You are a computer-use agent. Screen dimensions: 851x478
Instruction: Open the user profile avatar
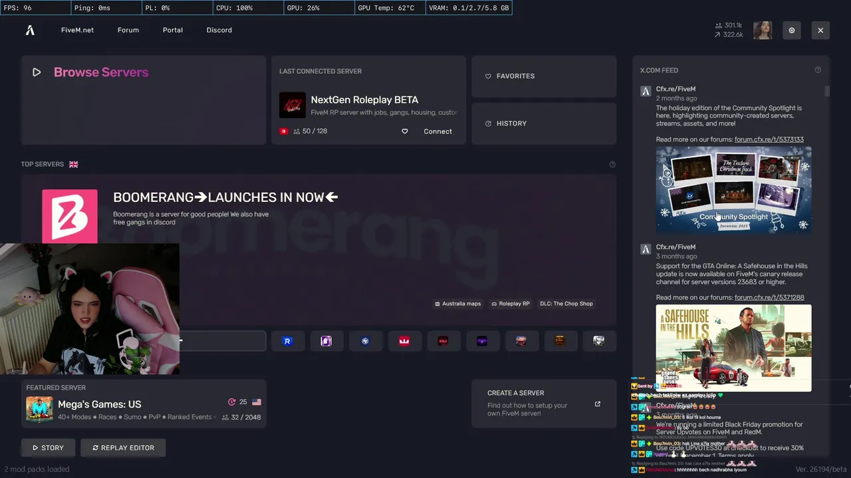click(763, 31)
